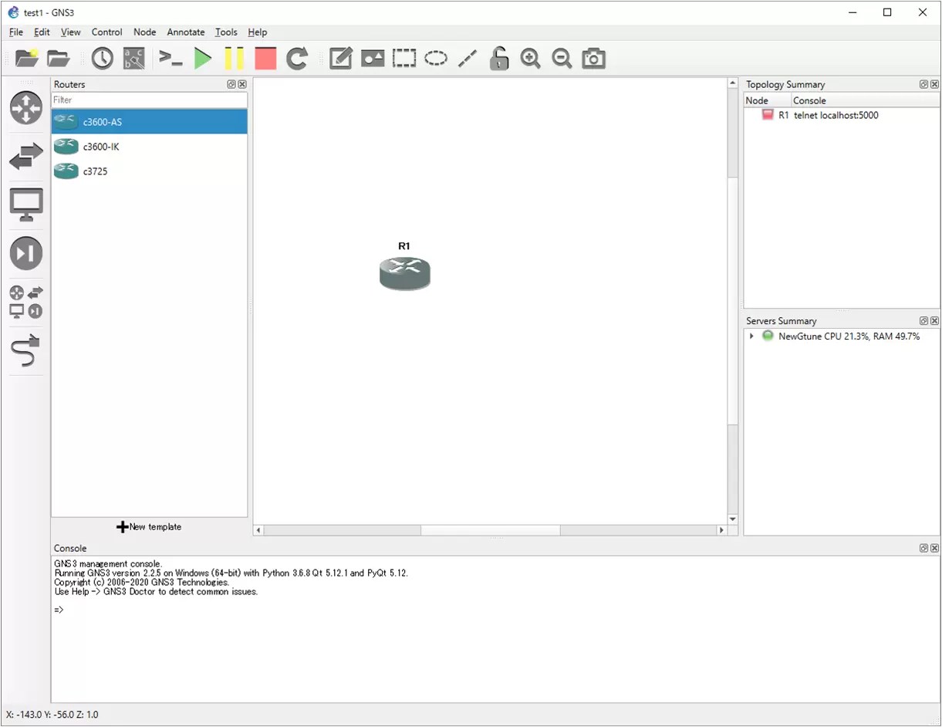Viewport: 942px width, 727px height.
Task: Stop all nodes with red square button
Action: [265, 58]
